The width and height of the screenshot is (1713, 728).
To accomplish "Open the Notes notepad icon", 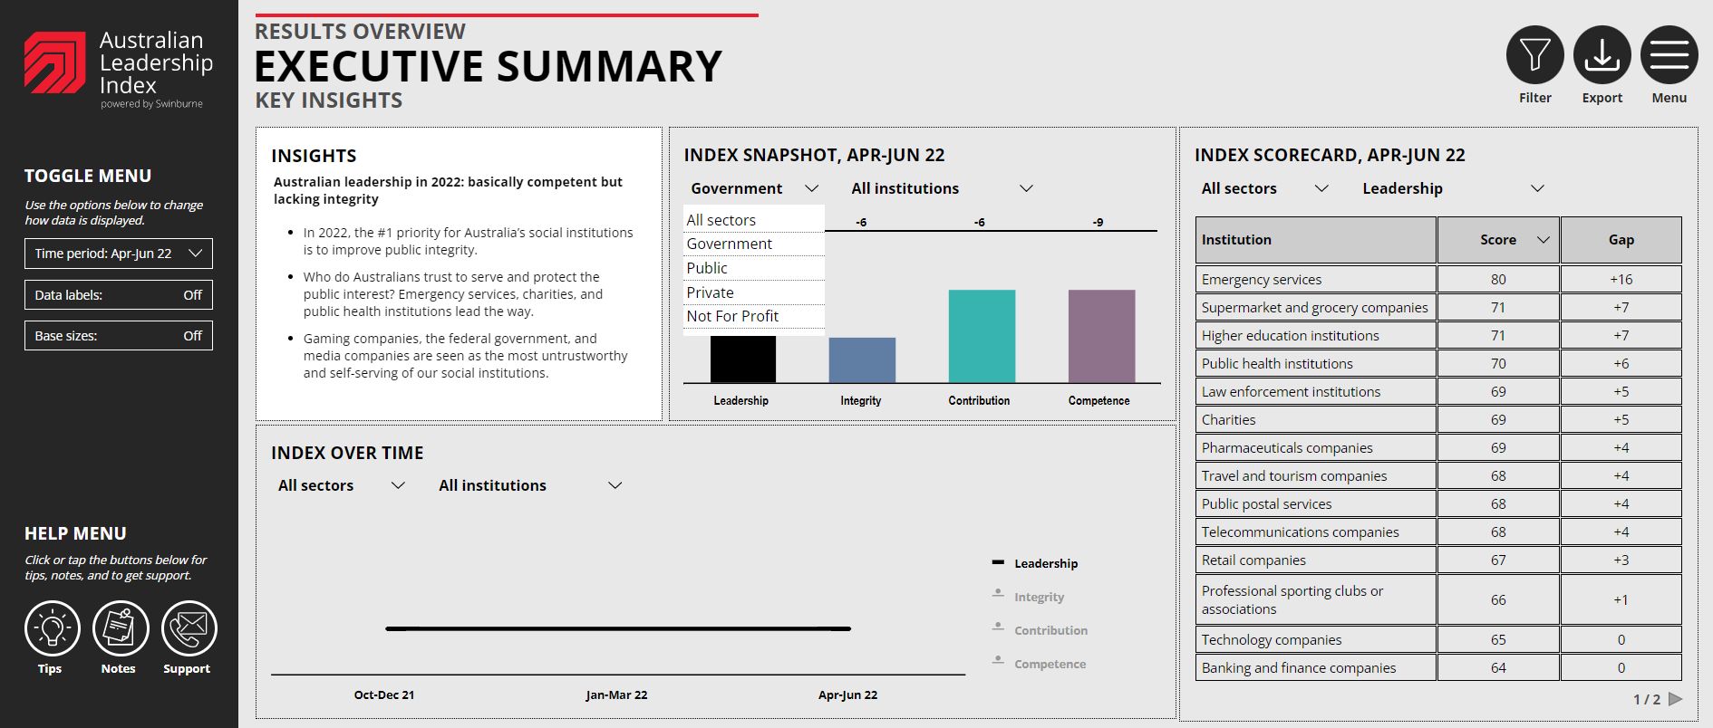I will tap(120, 628).
